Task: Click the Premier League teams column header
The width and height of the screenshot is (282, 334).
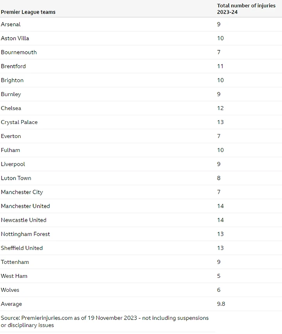Action: [28, 12]
